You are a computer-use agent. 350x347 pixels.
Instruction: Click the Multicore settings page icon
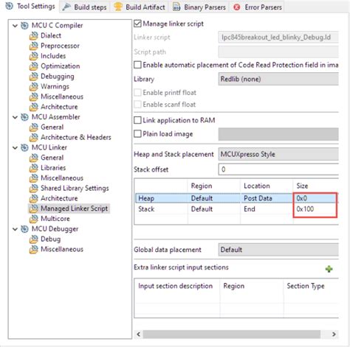point(34,219)
